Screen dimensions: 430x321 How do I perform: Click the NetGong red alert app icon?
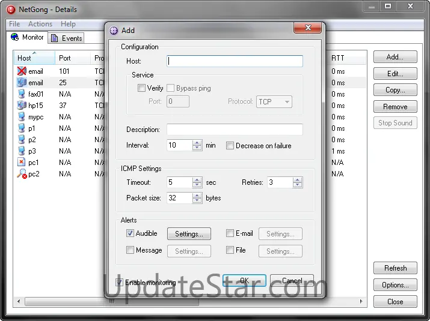point(11,10)
